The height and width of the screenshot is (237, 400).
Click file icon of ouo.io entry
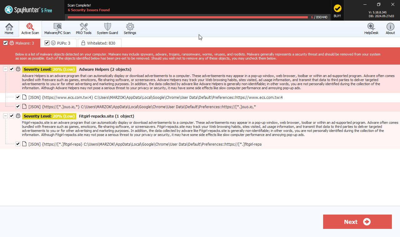(24, 107)
